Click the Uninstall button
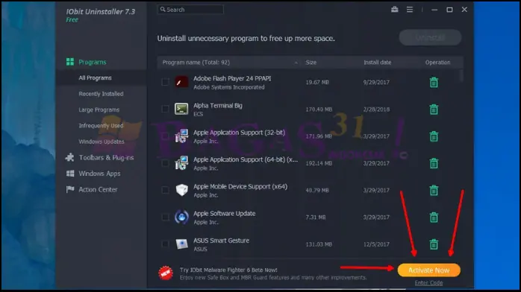This screenshot has height=292, width=521. click(x=430, y=37)
